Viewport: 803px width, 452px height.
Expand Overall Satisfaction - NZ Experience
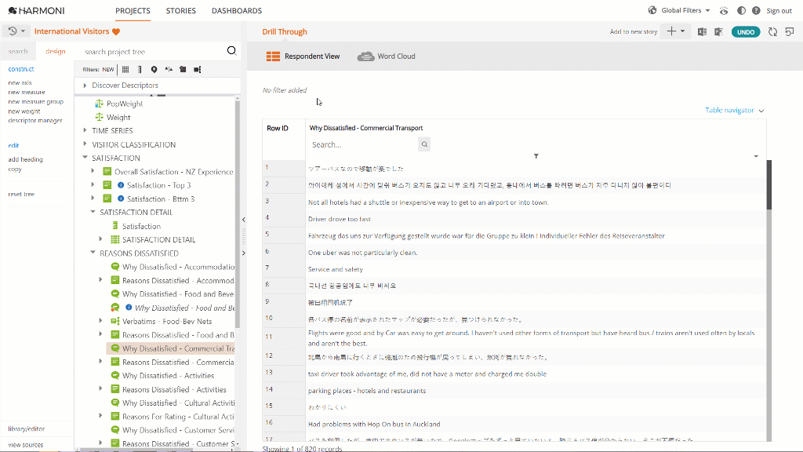93,172
